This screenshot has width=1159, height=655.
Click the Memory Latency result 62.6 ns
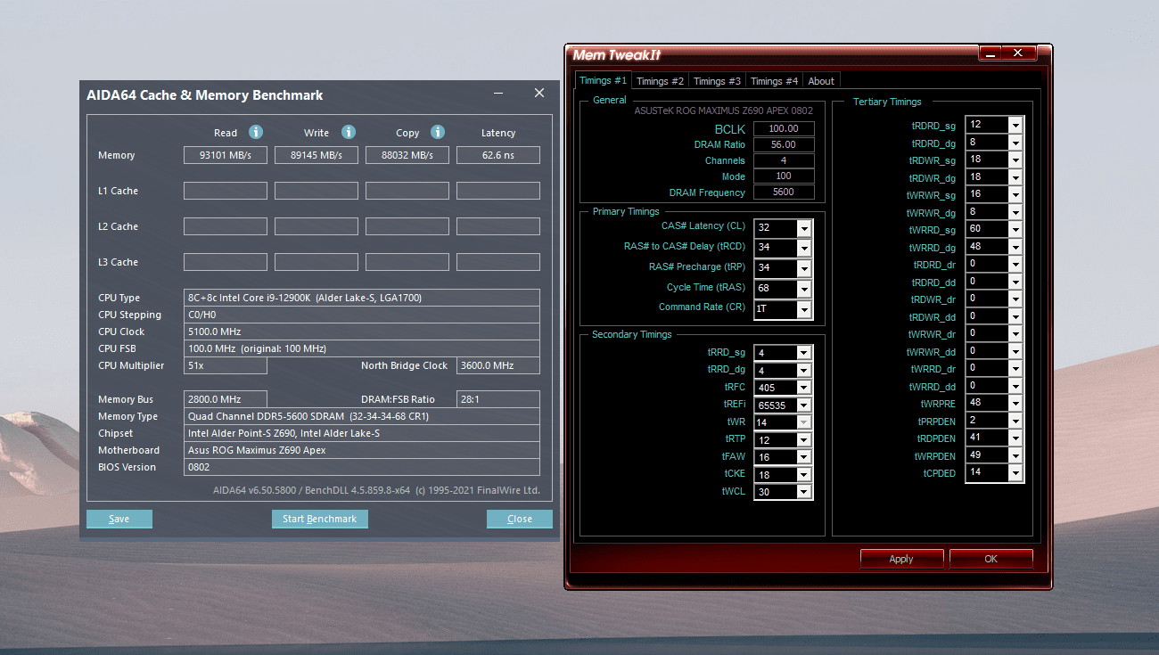(498, 155)
